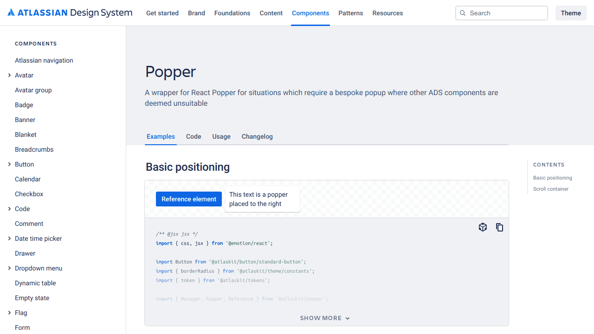Click the '@atlaskit/button/standard-button' import line
The height and width of the screenshot is (334, 594).
pyautogui.click(x=231, y=262)
